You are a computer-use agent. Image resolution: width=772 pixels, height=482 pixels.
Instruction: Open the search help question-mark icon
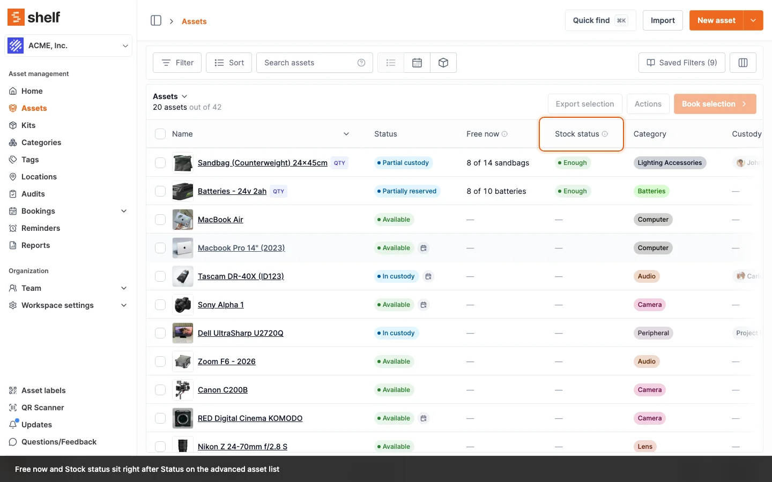(x=361, y=63)
